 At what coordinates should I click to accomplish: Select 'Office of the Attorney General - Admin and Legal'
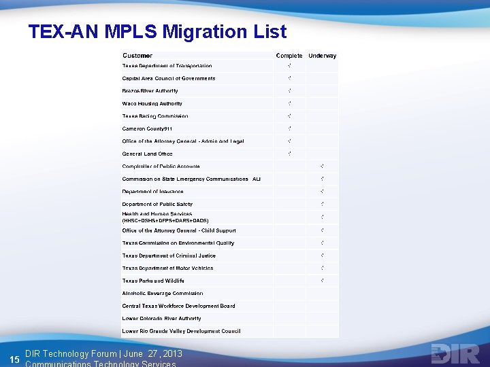183,141
